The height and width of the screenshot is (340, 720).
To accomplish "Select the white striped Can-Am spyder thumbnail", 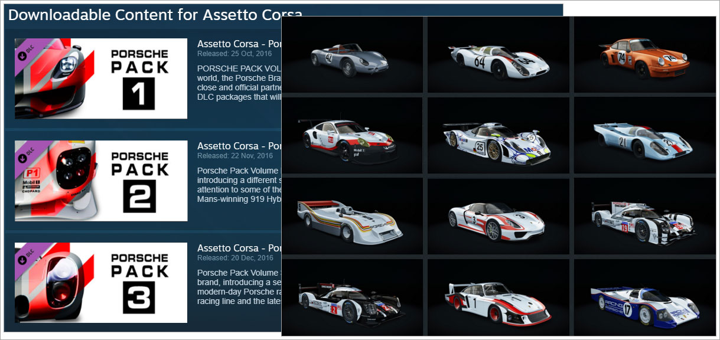I will click(352, 216).
